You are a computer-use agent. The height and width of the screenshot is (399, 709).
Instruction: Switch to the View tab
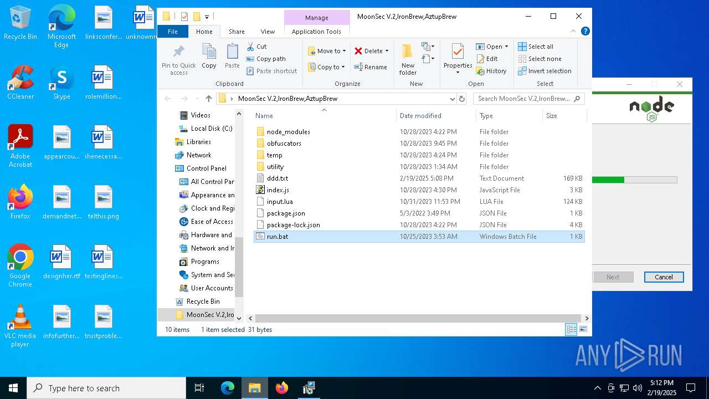268,32
